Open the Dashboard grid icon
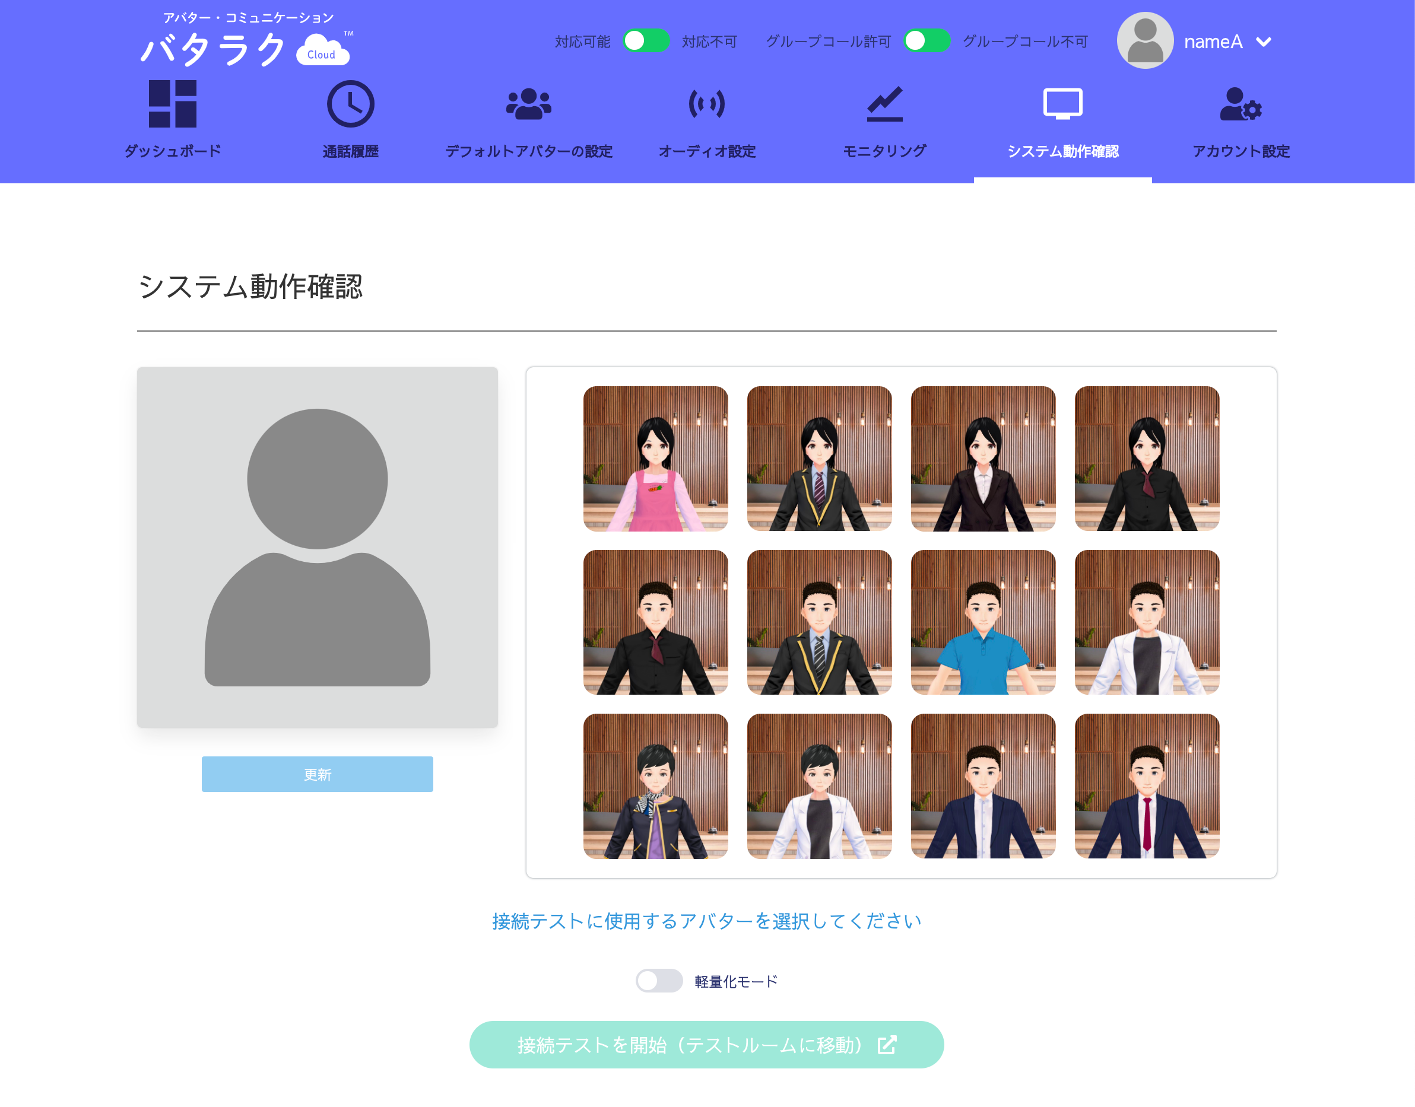 pos(173,104)
